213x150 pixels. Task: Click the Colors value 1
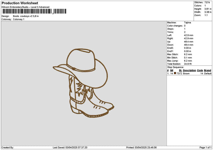pos(205,6)
